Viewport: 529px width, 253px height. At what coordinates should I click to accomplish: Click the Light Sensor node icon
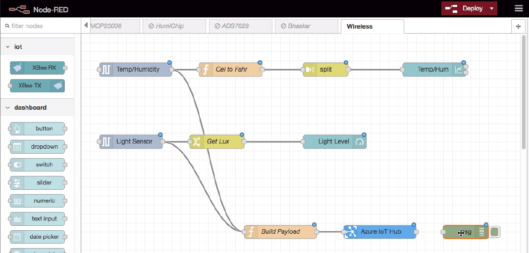(106, 142)
